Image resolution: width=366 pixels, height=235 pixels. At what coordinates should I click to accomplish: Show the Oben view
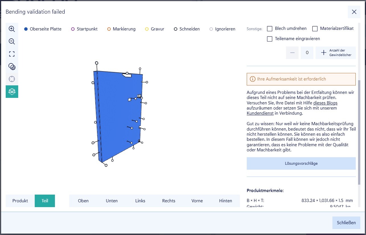click(x=83, y=201)
